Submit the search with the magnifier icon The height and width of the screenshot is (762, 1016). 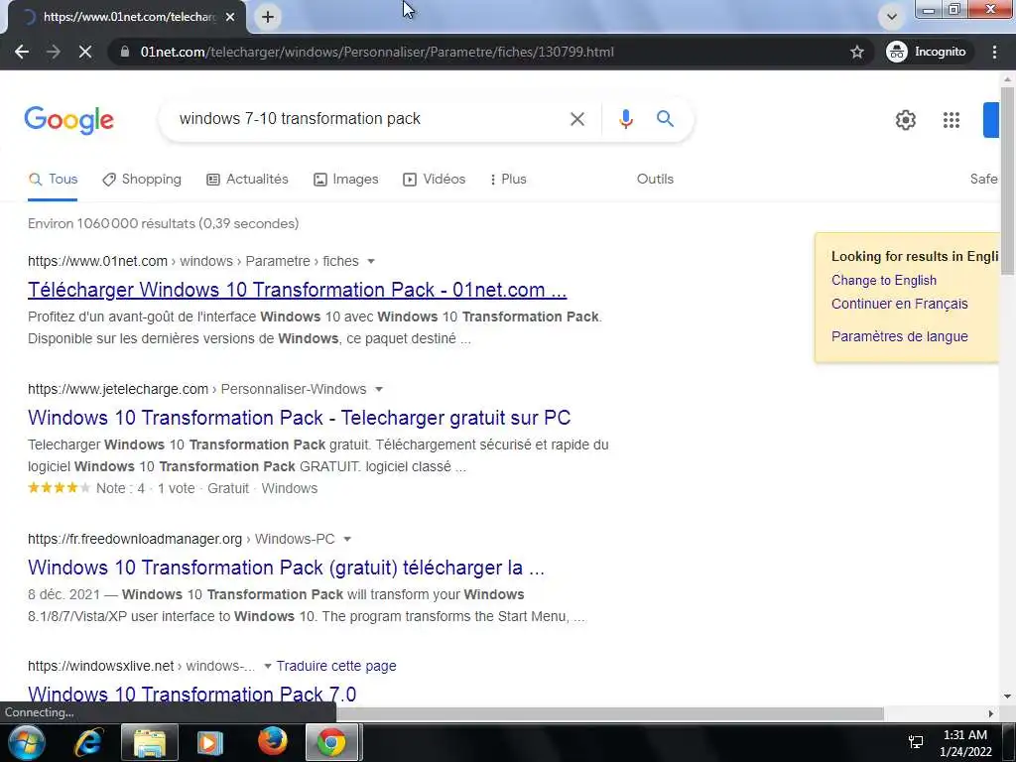point(665,119)
